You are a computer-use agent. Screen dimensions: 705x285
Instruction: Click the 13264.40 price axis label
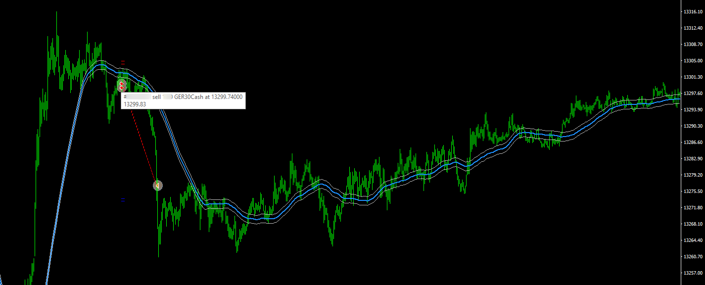pyautogui.click(x=693, y=240)
